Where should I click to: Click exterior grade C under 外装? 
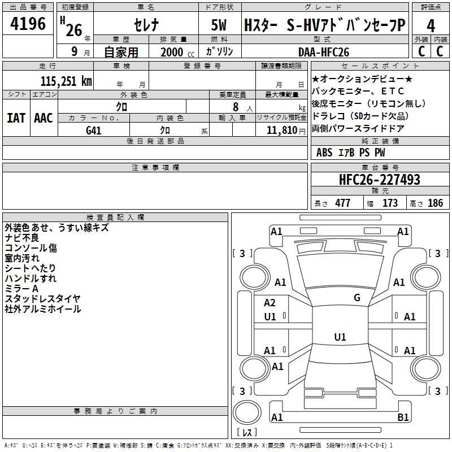(421, 51)
